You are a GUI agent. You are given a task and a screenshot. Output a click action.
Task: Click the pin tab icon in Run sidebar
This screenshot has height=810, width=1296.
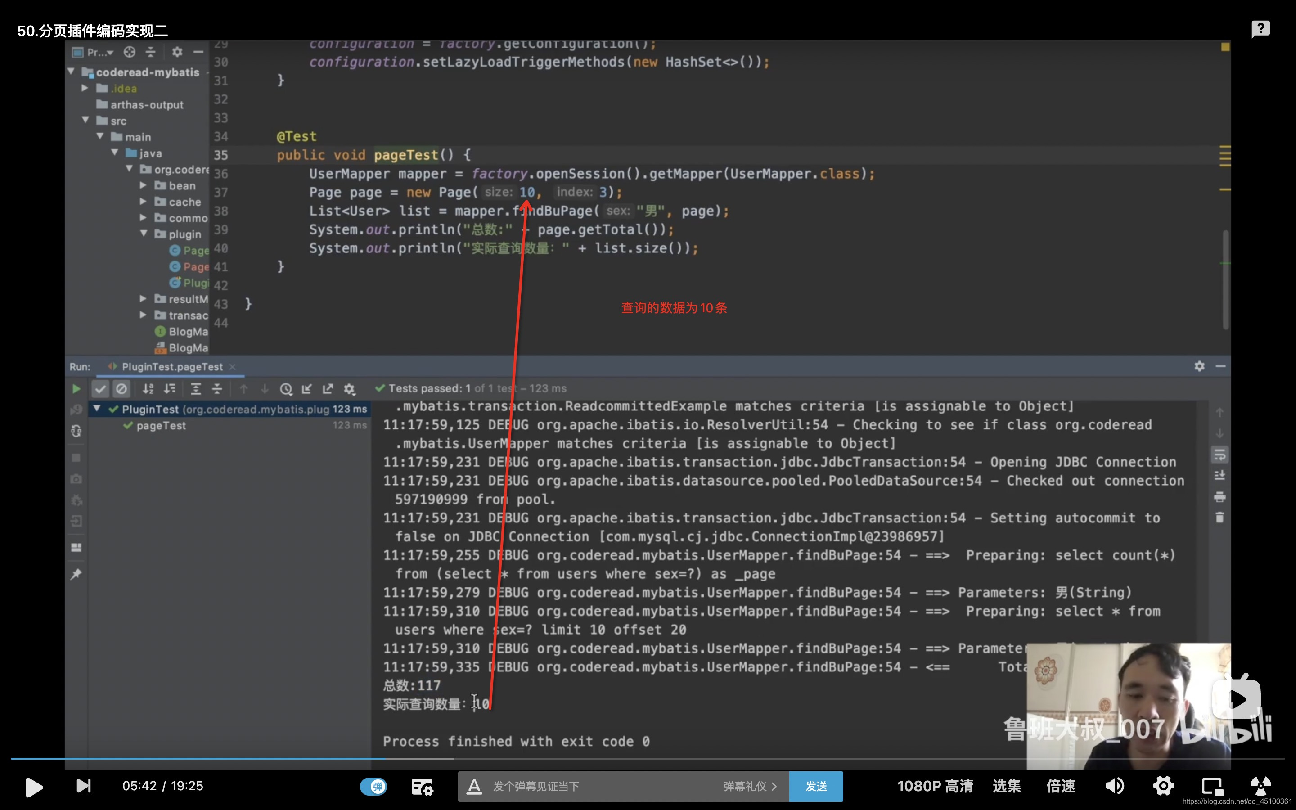click(x=76, y=574)
